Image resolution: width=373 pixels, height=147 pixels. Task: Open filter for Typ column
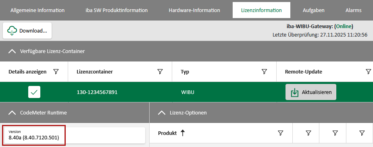[x=264, y=71]
